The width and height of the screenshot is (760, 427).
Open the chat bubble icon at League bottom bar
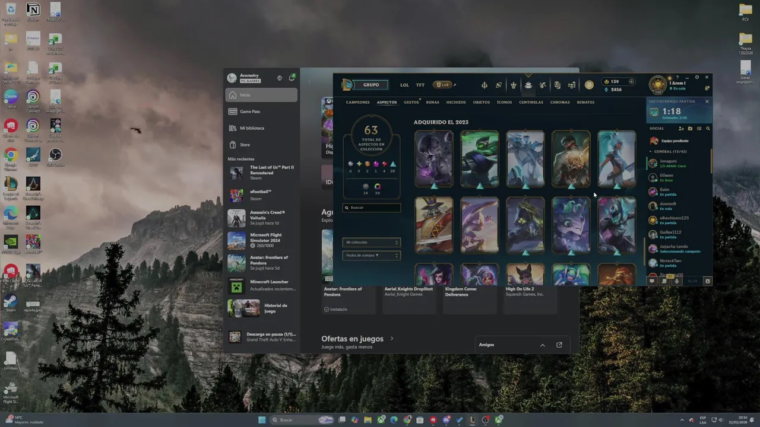point(651,281)
